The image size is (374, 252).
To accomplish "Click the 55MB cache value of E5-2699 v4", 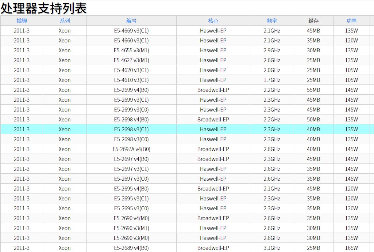I will [x=313, y=90].
